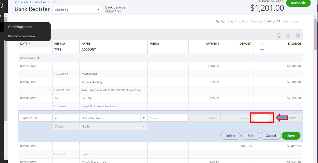Select Get things done menu item
The width and height of the screenshot is (318, 163).
pyautogui.click(x=20, y=27)
